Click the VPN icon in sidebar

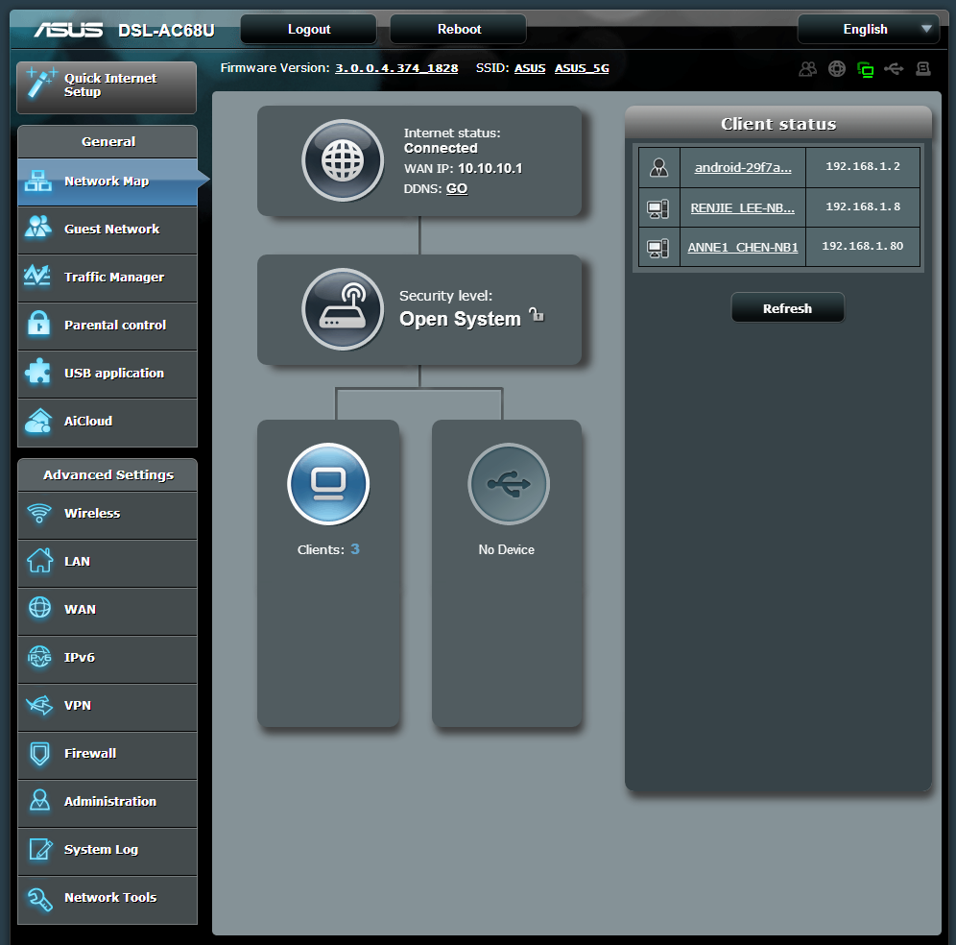(39, 705)
